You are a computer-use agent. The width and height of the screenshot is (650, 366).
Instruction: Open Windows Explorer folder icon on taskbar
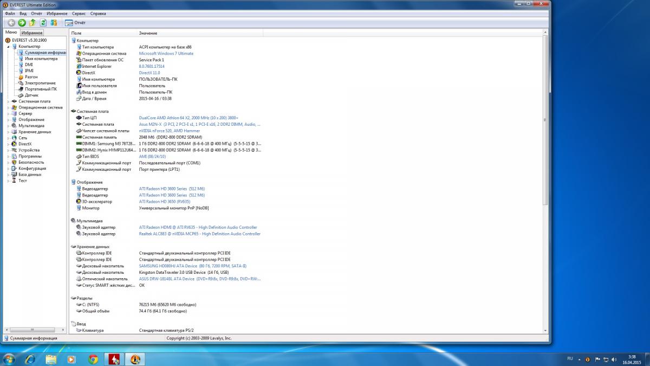tap(51, 359)
